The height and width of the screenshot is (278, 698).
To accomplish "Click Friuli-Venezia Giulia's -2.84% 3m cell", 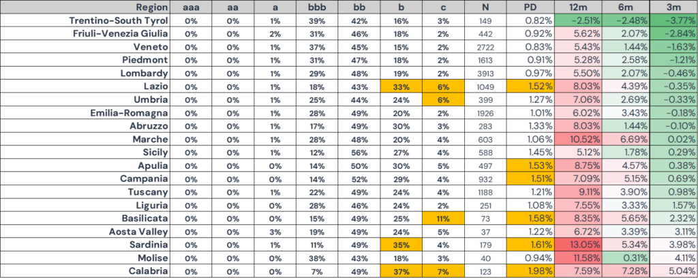I will (674, 33).
